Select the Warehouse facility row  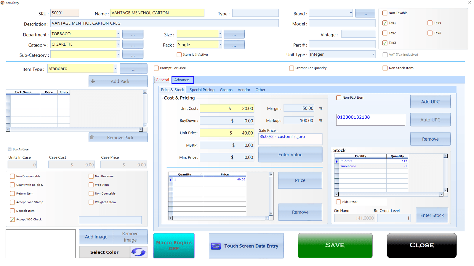tap(371, 166)
